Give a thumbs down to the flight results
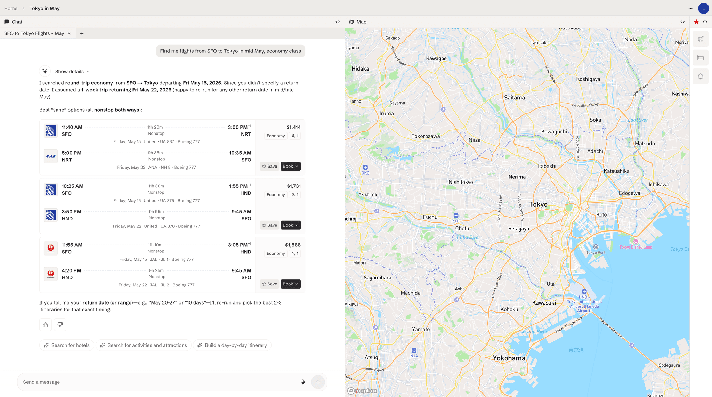The height and width of the screenshot is (397, 712). pyautogui.click(x=60, y=324)
